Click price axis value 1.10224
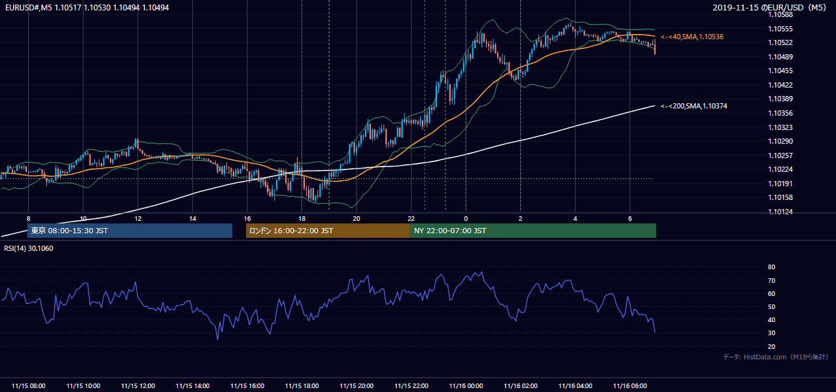The height and width of the screenshot is (392, 836). pyautogui.click(x=780, y=169)
